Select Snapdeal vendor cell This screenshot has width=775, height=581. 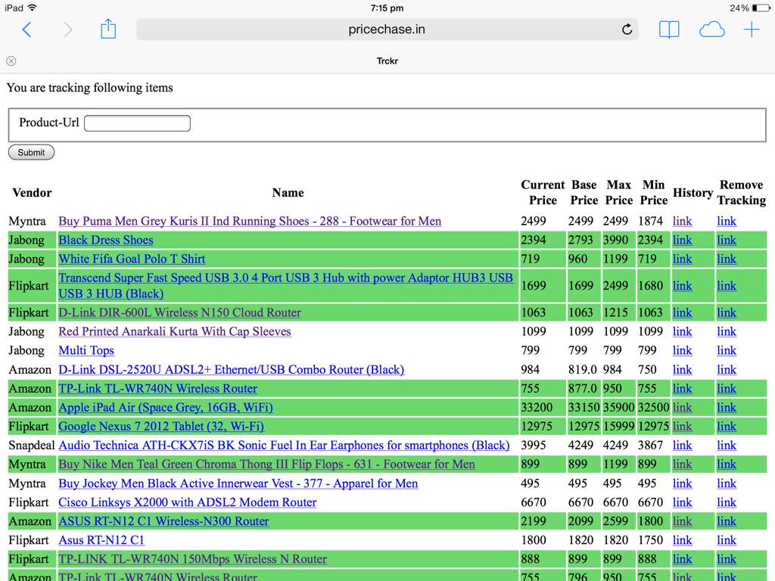[x=32, y=445]
